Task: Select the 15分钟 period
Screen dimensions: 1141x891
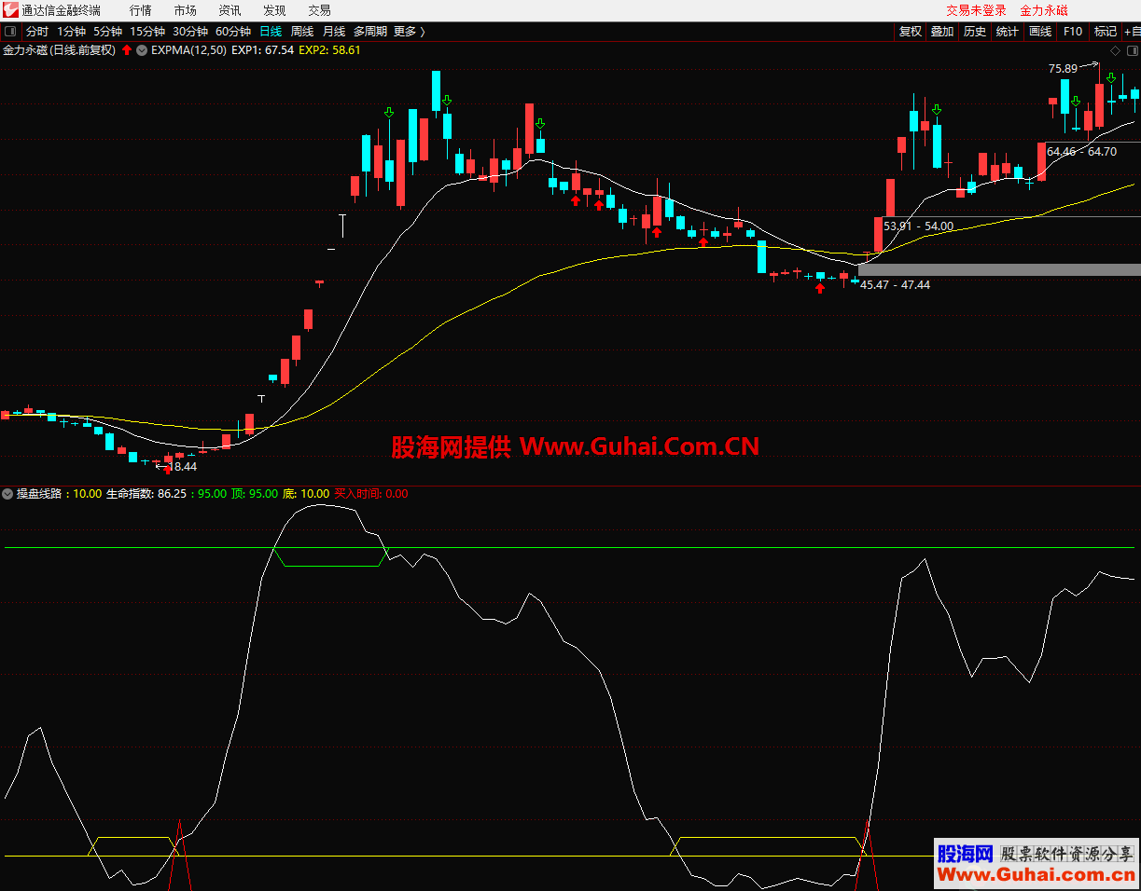Action: (147, 32)
